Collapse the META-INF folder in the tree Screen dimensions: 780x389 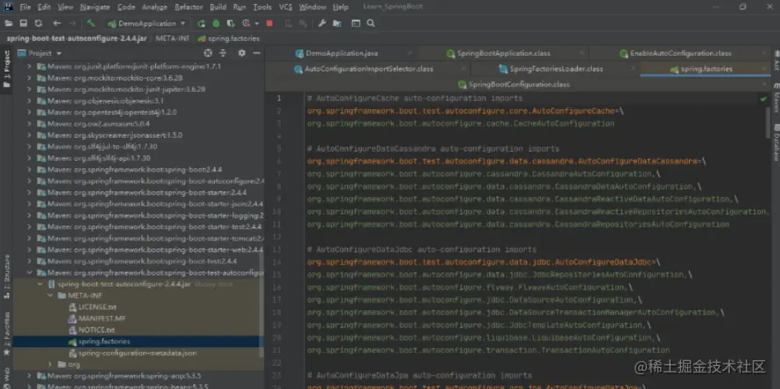50,295
